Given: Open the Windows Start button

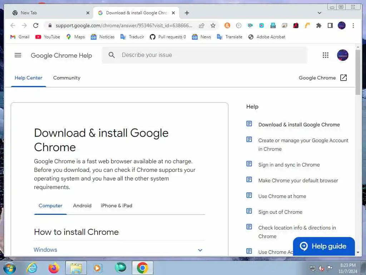Looking at the screenshot, I should (10, 268).
